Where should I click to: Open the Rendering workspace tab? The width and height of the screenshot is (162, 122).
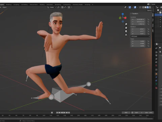coord(58,4)
